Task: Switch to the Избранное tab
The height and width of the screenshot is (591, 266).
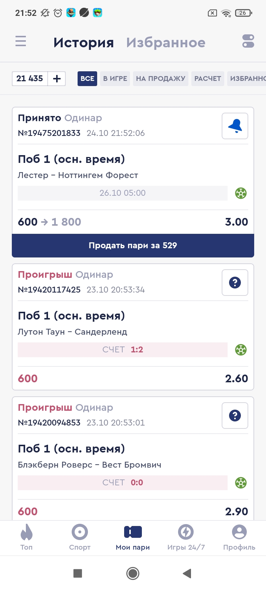Action: click(166, 43)
